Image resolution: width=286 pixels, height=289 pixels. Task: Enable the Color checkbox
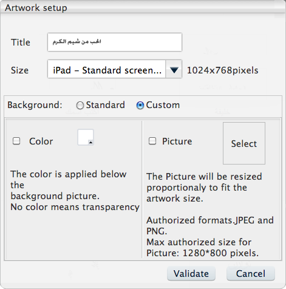pyautogui.click(x=16, y=141)
